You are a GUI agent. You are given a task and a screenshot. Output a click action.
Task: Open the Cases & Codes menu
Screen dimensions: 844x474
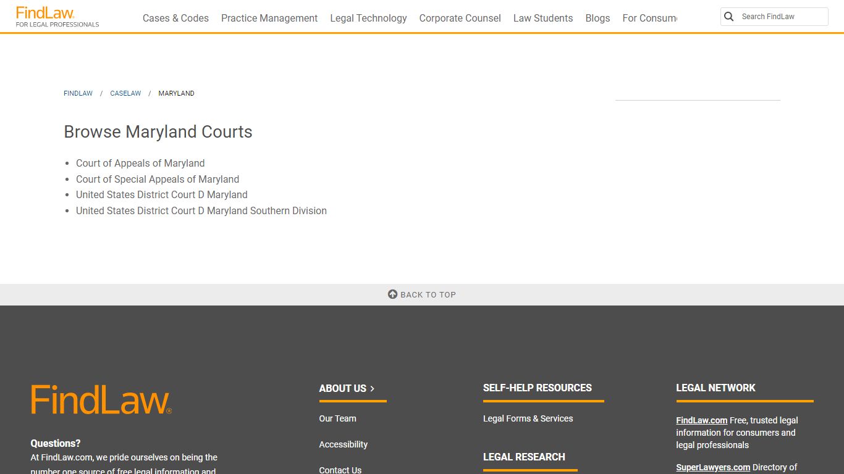(x=175, y=18)
